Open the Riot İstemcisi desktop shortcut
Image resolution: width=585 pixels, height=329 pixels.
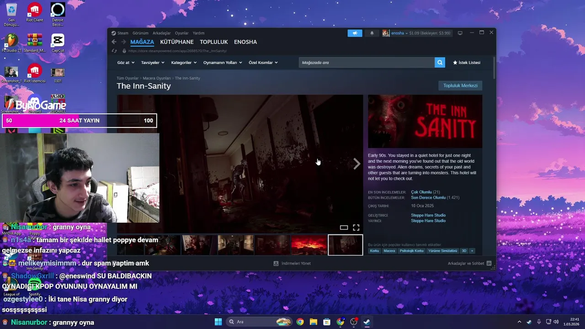point(35,74)
